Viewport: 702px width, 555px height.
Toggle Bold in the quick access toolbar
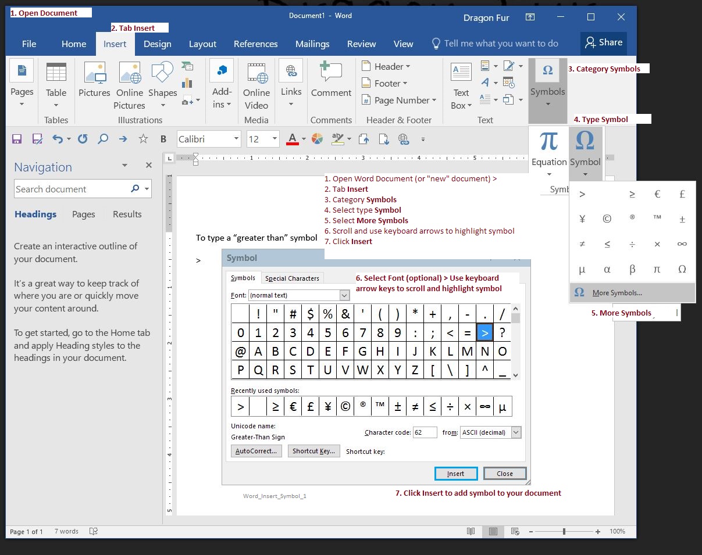pyautogui.click(x=163, y=139)
